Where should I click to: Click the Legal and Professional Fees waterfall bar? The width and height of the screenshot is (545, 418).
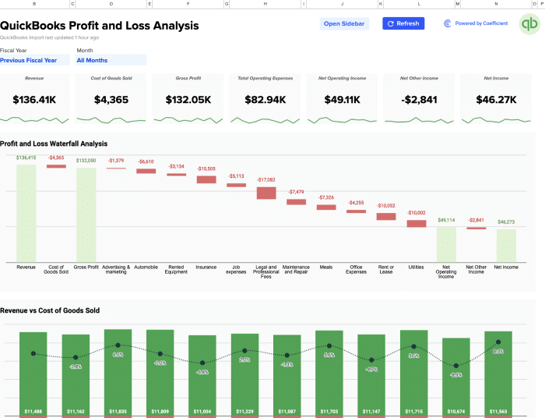[x=266, y=193]
